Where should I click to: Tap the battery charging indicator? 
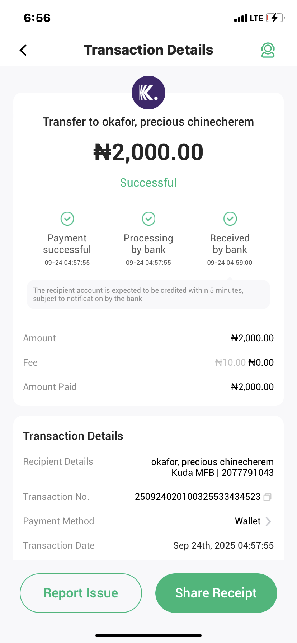tap(275, 18)
